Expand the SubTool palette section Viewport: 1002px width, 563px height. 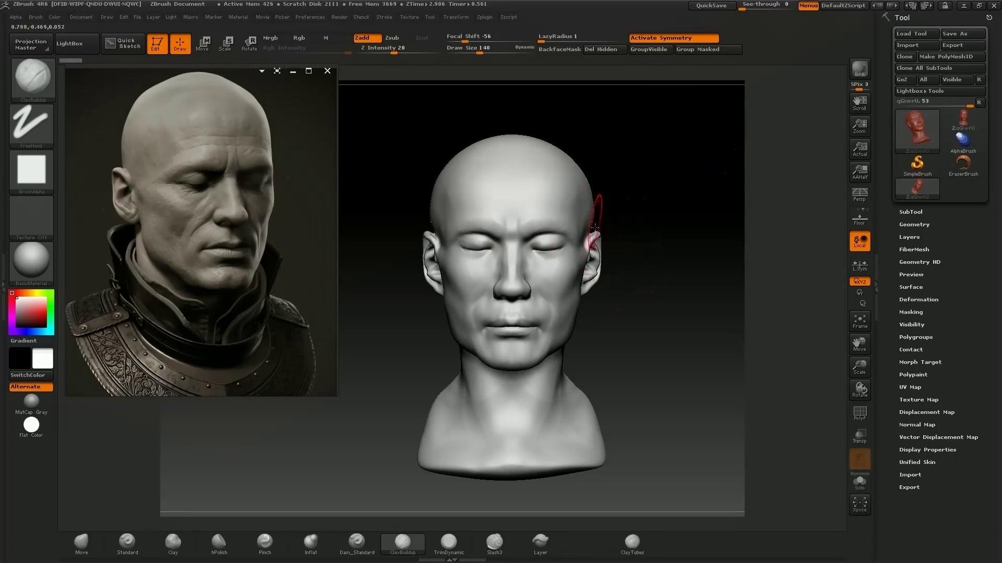(911, 212)
